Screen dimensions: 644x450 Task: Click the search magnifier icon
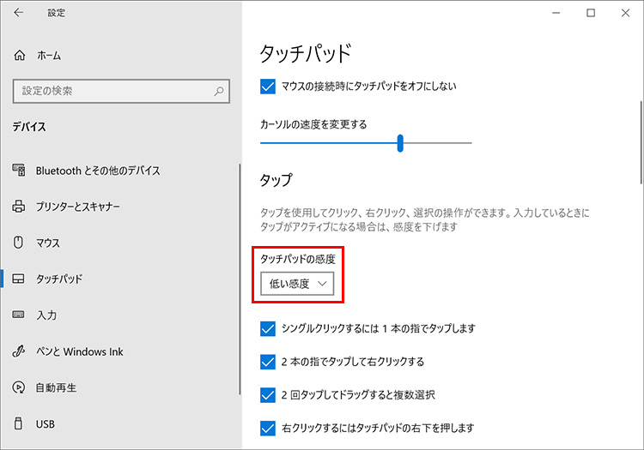click(220, 90)
